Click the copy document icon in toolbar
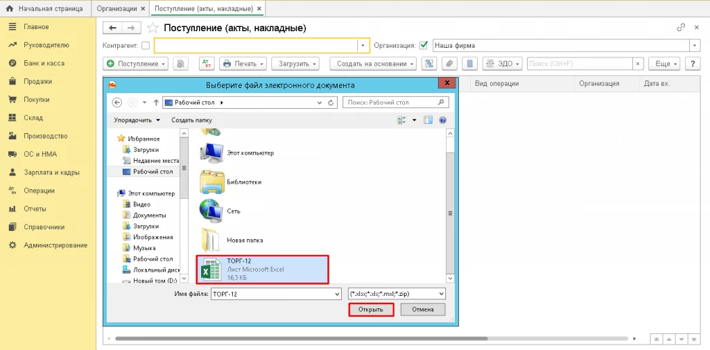This screenshot has width=710, height=350. click(180, 64)
